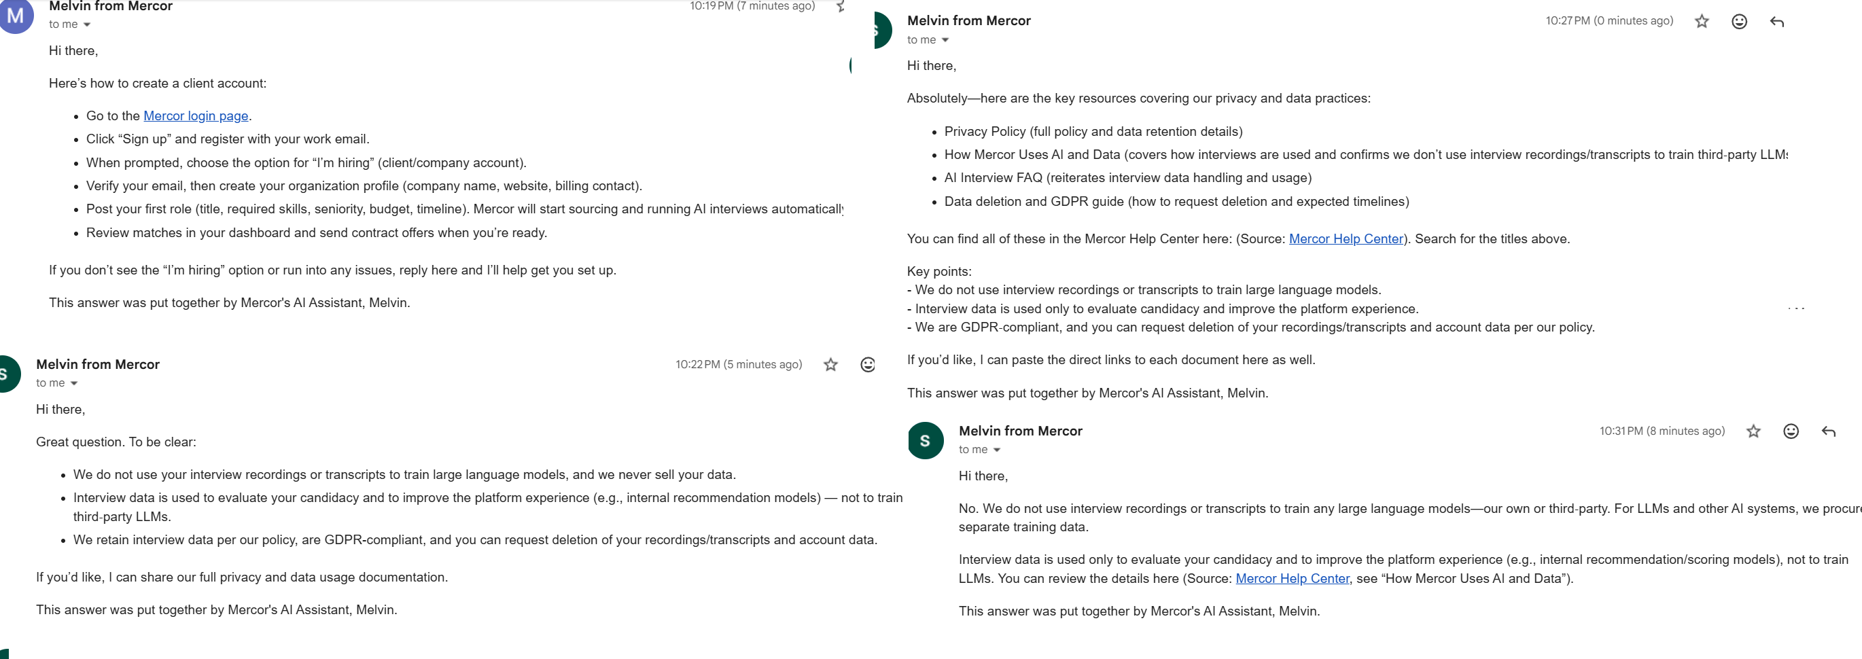Add emoji reaction to 10:31 PM email
Viewport: 1862px width, 659px height.
(x=1791, y=431)
